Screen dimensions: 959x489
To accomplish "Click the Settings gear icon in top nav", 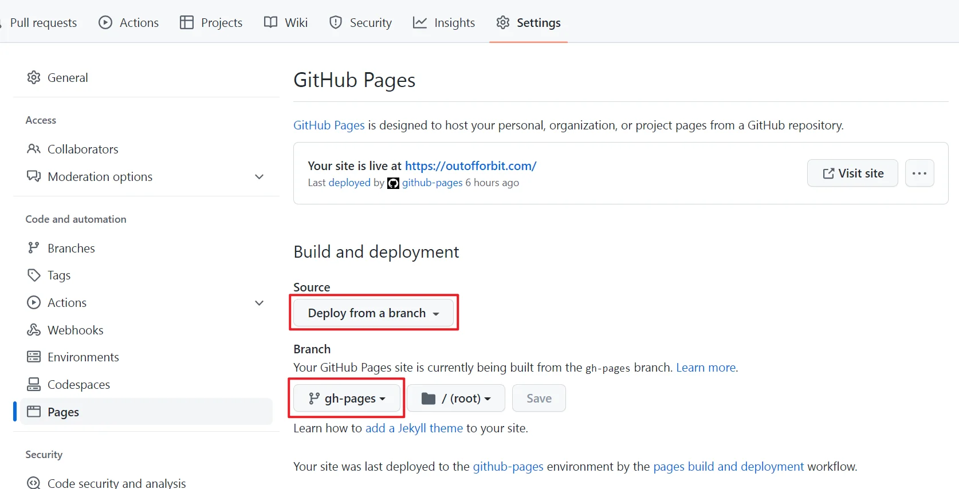I will (x=503, y=22).
